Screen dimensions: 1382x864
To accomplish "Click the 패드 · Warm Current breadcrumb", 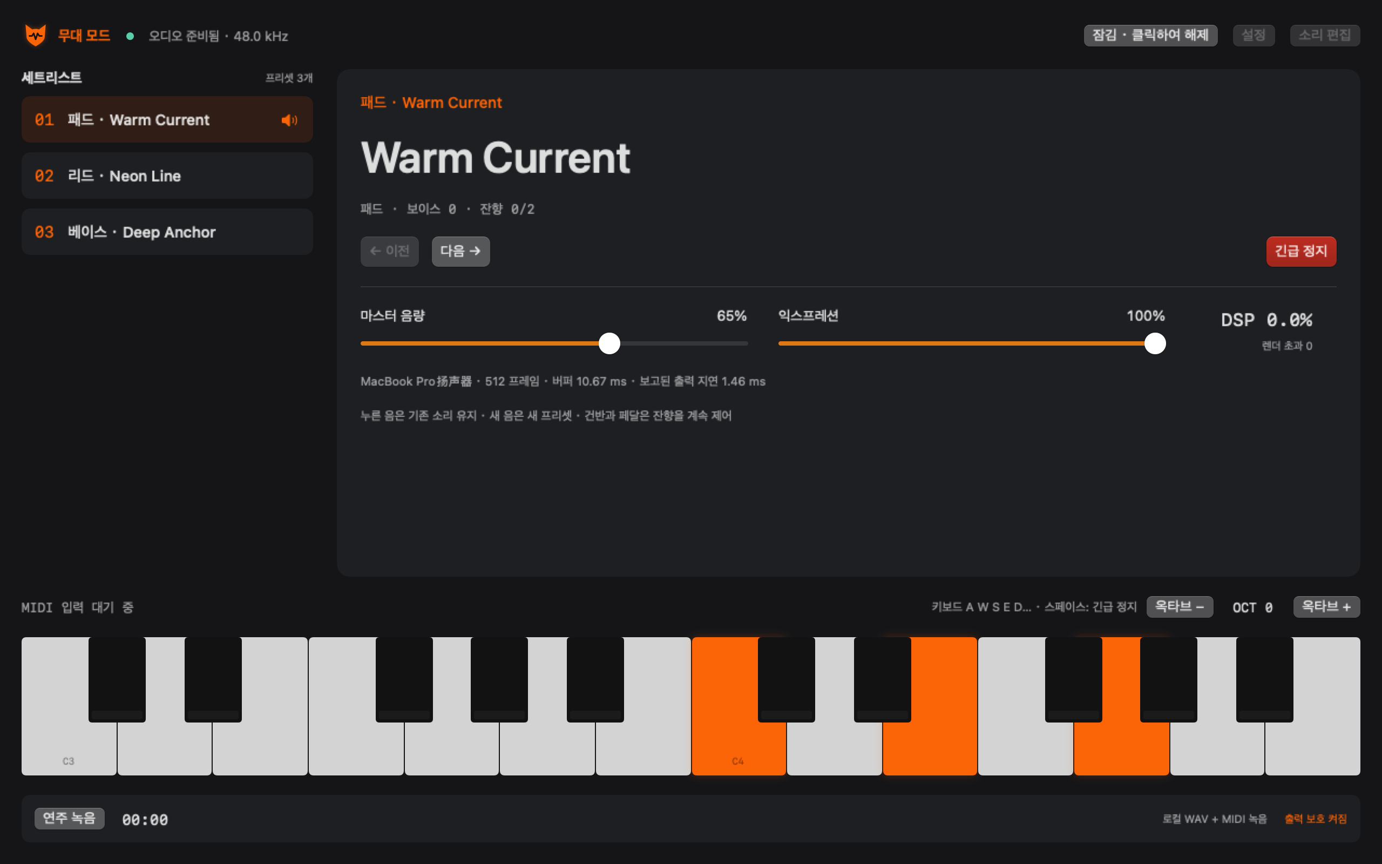I will pos(431,103).
